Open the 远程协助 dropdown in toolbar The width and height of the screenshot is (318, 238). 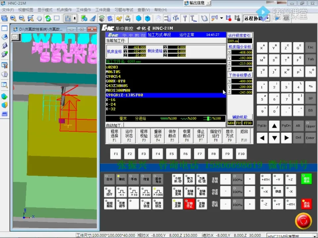tap(267, 18)
